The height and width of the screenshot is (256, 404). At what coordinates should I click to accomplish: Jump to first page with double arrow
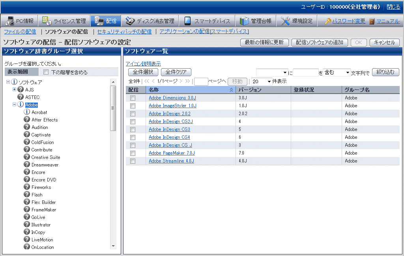(147, 81)
